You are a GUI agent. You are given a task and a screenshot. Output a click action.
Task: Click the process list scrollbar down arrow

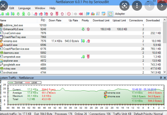(165, 72)
